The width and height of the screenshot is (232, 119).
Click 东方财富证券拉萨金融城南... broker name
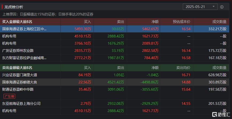(24, 58)
